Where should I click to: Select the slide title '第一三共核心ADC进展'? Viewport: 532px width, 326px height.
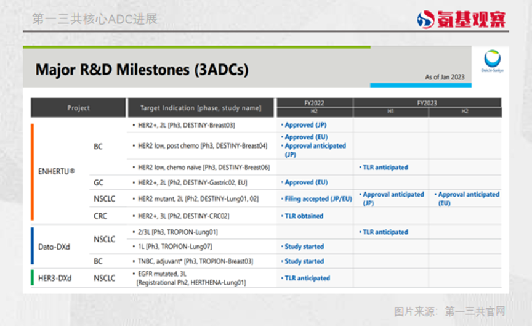tap(95, 19)
